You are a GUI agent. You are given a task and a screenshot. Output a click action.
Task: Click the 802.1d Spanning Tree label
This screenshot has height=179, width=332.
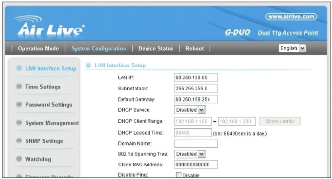[x=143, y=154]
